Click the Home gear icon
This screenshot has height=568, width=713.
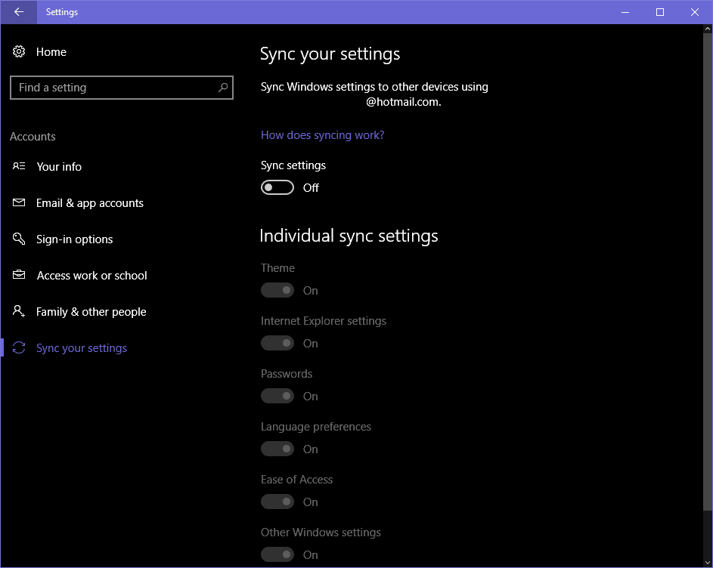19,51
